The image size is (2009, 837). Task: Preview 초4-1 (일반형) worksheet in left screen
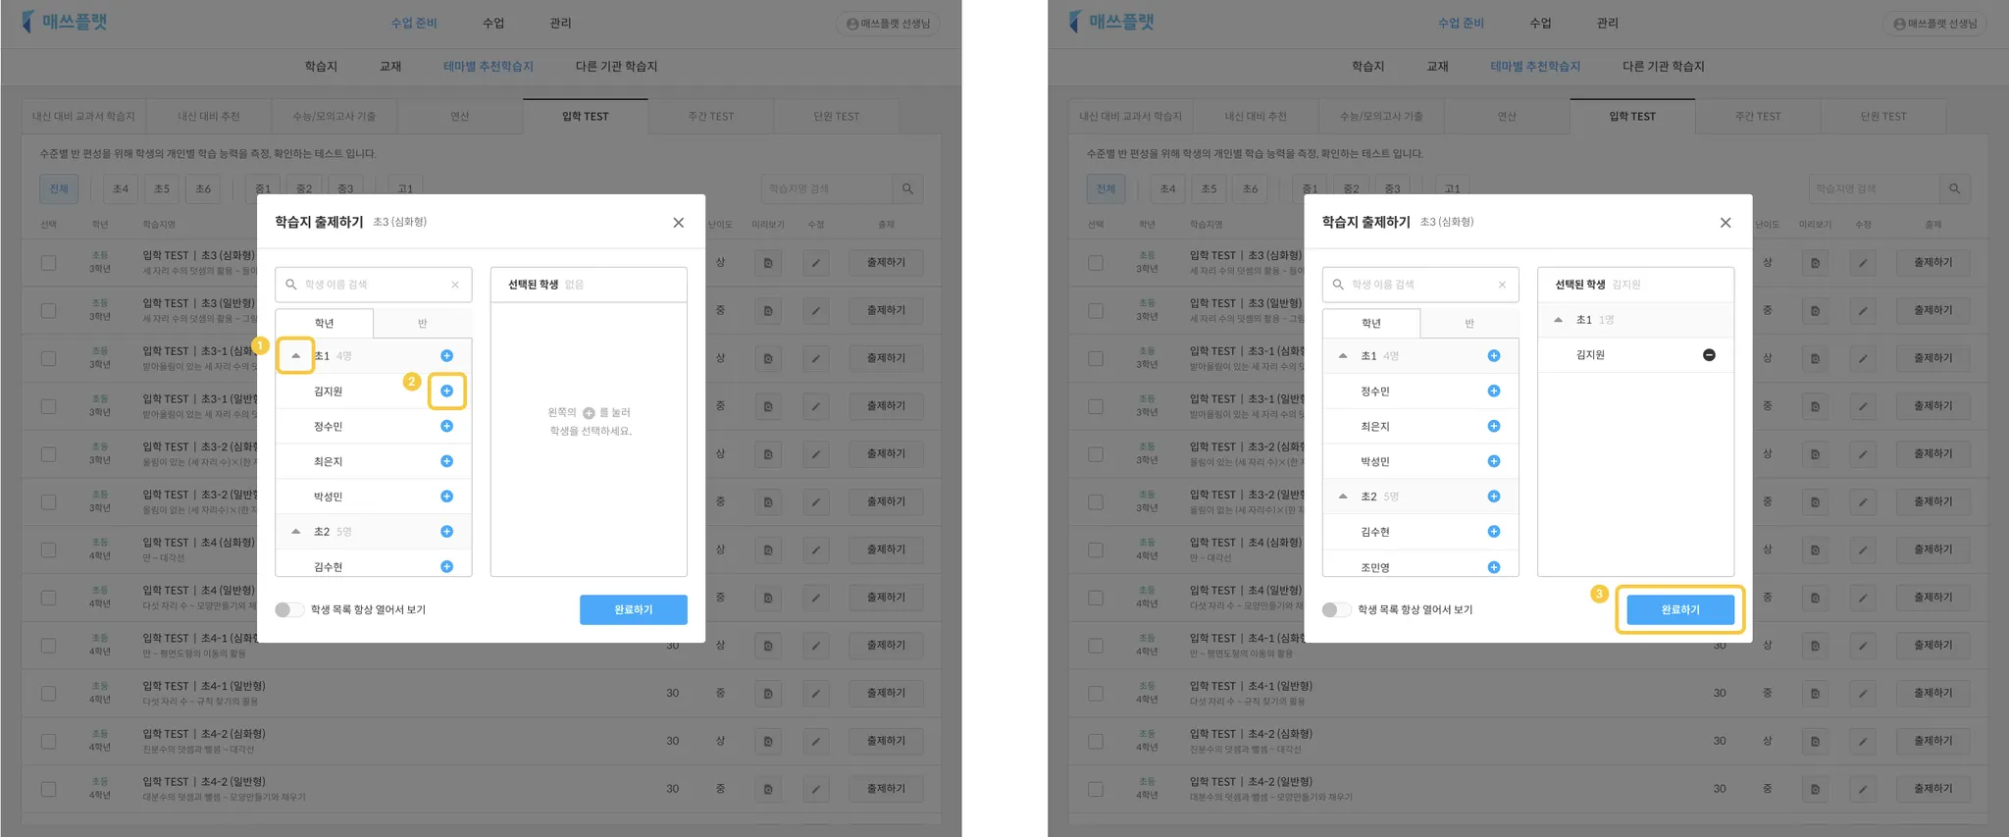tap(768, 693)
